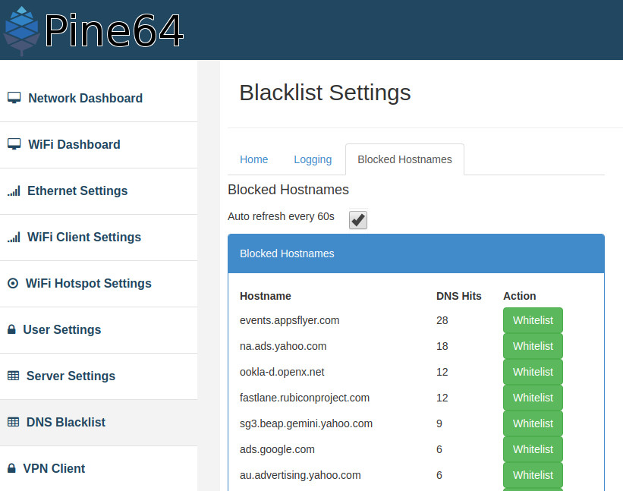This screenshot has width=623, height=491.
Task: Click DNS hits 9 for sg3.beap.gemini.yahoo.com
Action: [x=439, y=423]
